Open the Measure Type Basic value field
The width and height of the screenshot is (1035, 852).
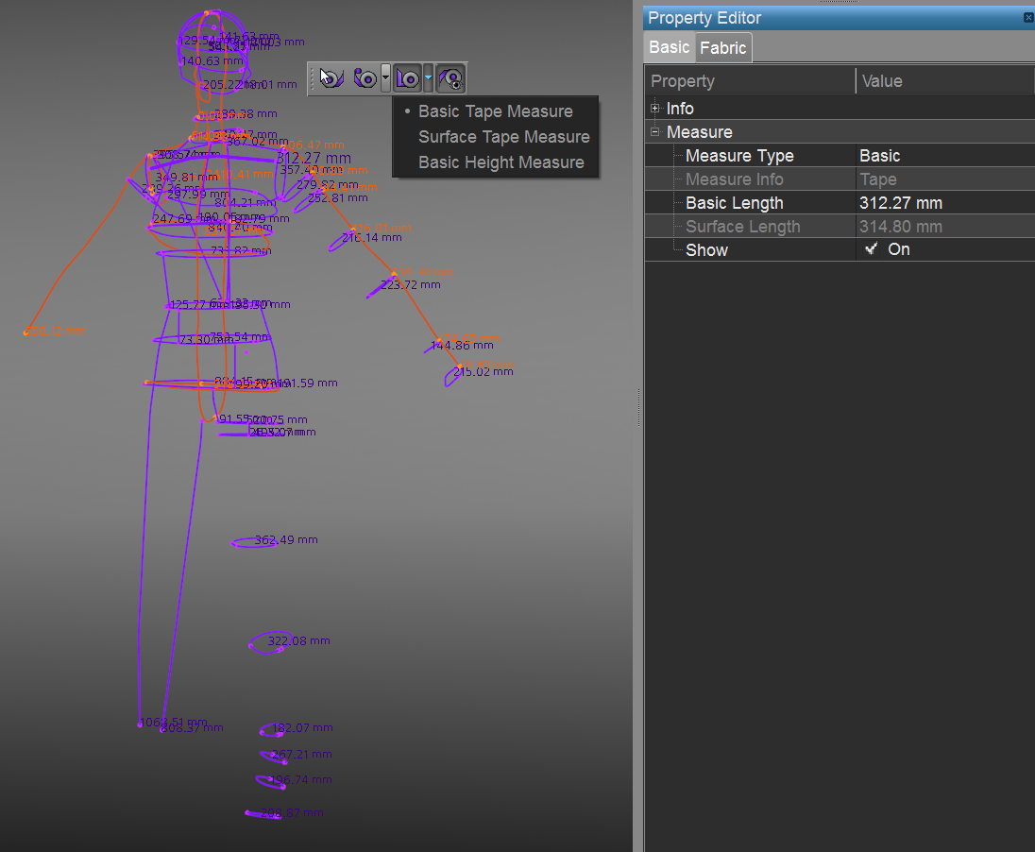coord(944,156)
